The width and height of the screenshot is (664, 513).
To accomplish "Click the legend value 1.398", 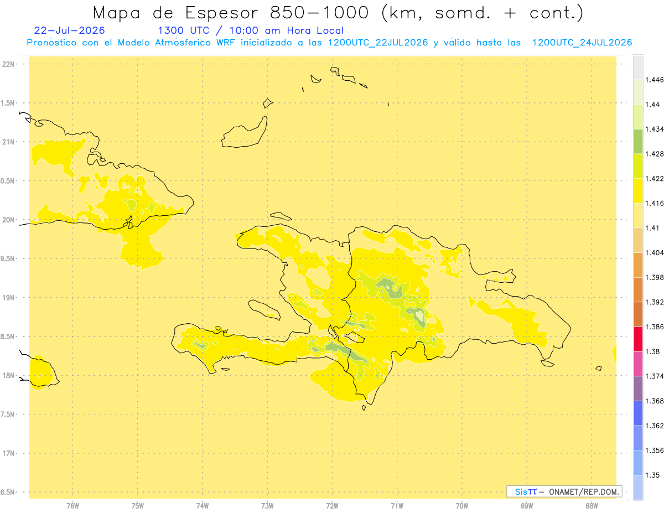I will point(656,277).
